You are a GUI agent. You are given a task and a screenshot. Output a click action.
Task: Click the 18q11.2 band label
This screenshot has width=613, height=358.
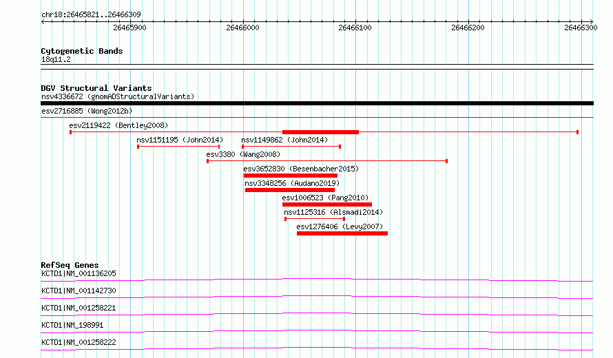coord(56,59)
